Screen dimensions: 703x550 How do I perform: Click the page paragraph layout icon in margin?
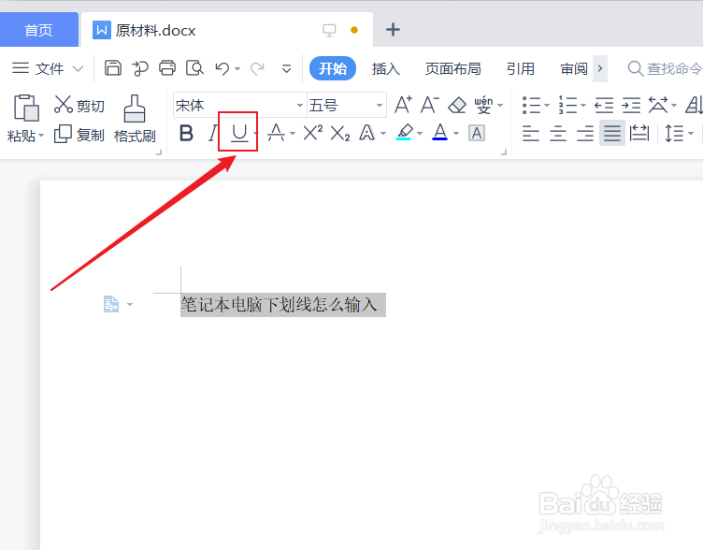click(111, 304)
